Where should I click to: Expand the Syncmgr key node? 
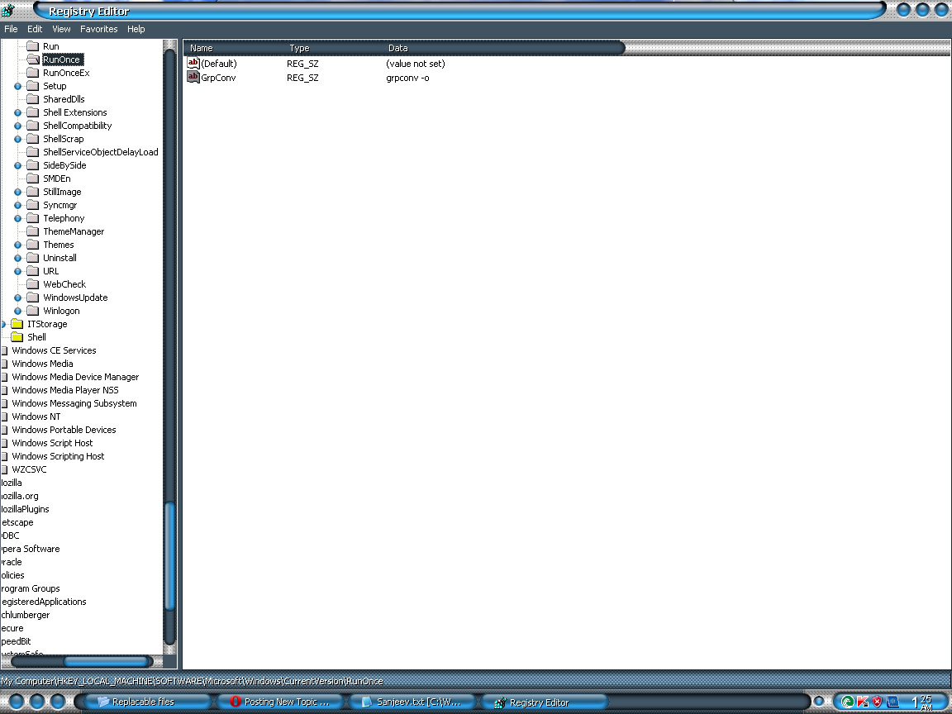click(17, 205)
